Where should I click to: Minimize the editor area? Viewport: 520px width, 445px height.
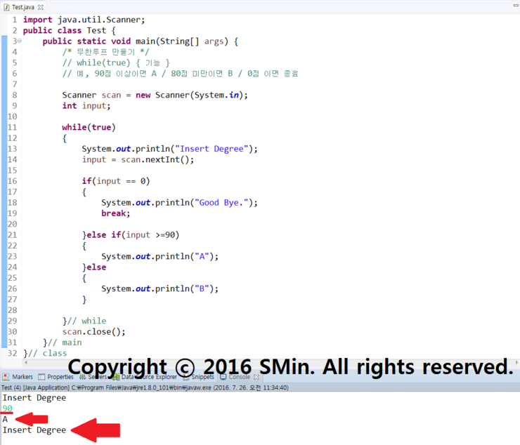[x=516, y=5]
